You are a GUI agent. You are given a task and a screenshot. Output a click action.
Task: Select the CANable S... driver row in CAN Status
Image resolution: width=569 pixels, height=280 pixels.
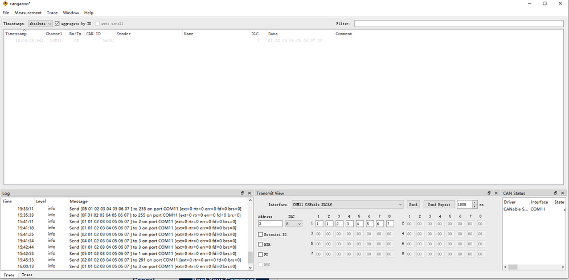click(534, 209)
